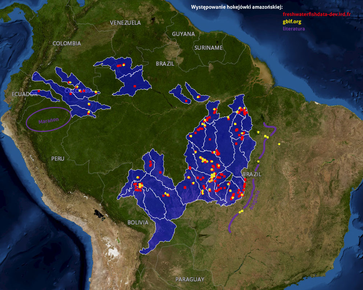Click the ECUADOR country label
The height and width of the screenshot is (290, 363).
pyautogui.click(x=25, y=94)
